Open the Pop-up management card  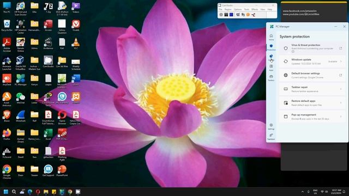click(312, 117)
